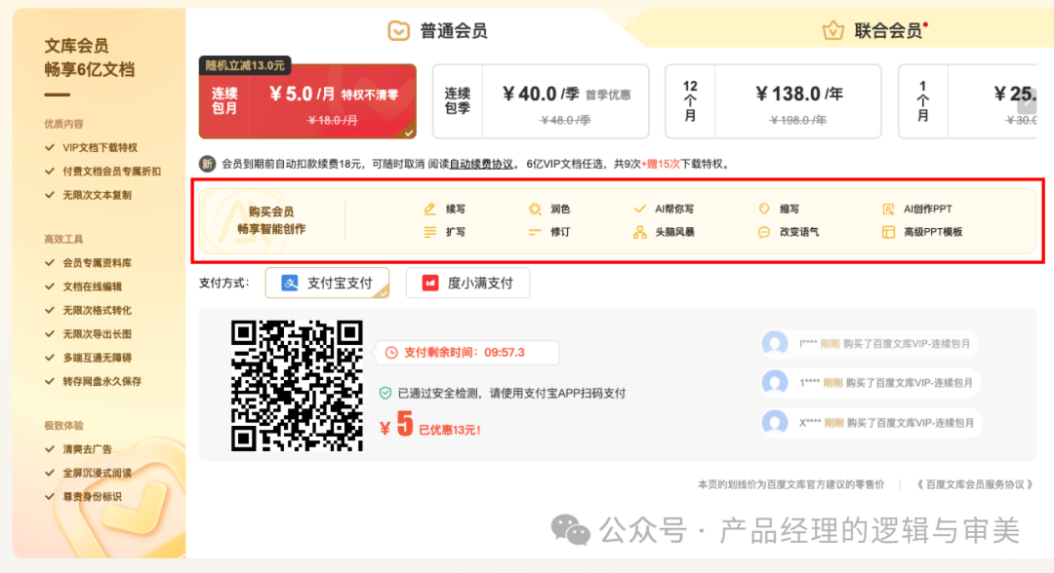
Task: Click the 头脑风暴 icon
Action: pos(640,232)
